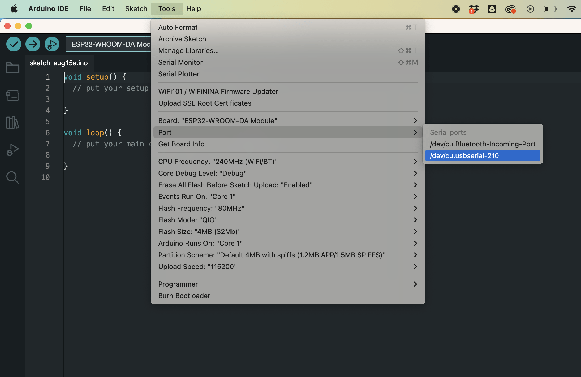Click the closing brace on line 9
This screenshot has width=581, height=377.
point(66,166)
